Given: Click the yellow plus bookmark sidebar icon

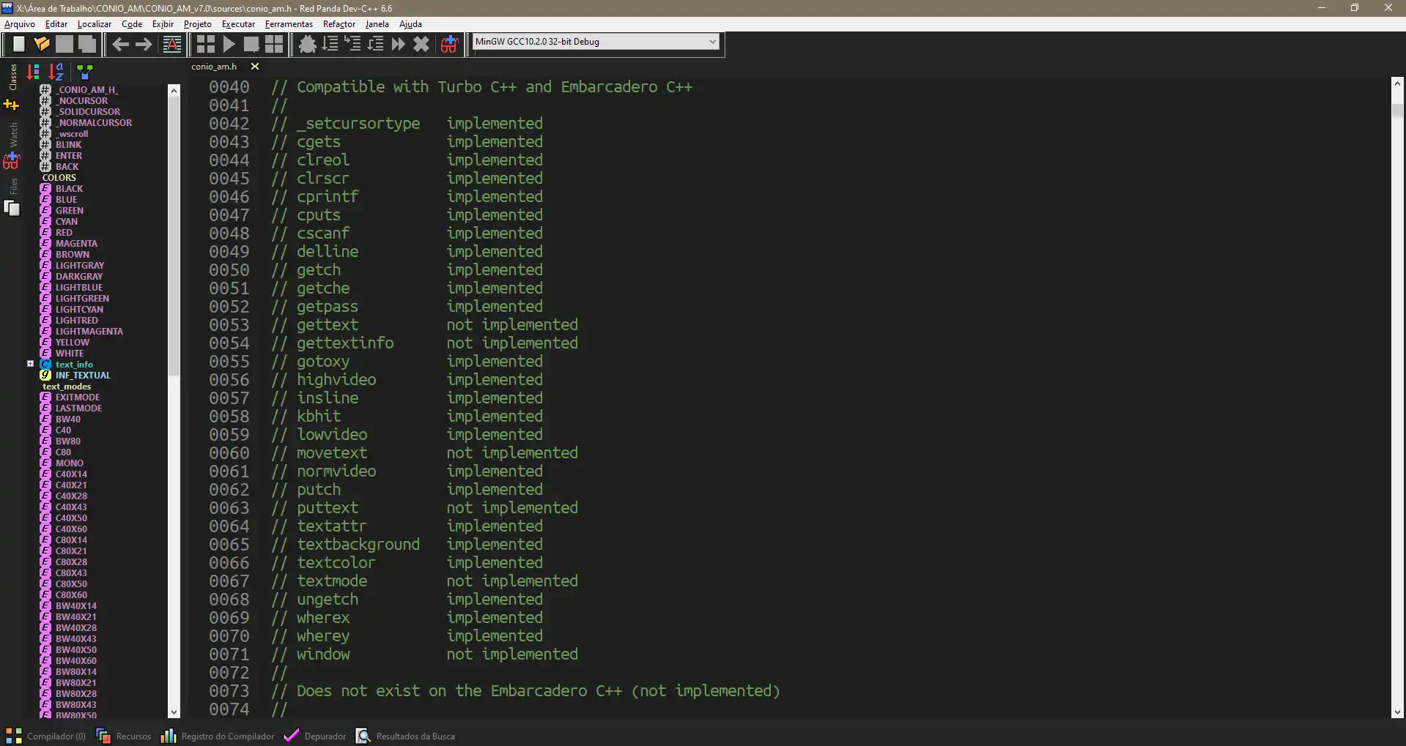Looking at the screenshot, I should coord(11,105).
